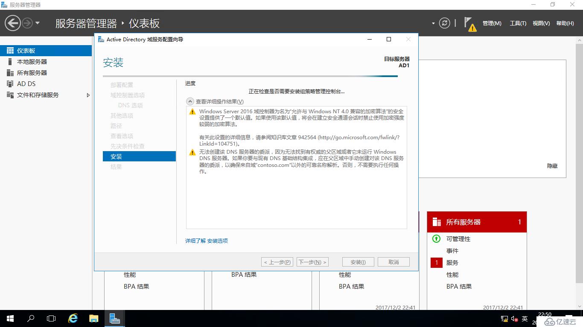
Task: Click first warning icon about Windows NT 4.0
Action: (192, 112)
